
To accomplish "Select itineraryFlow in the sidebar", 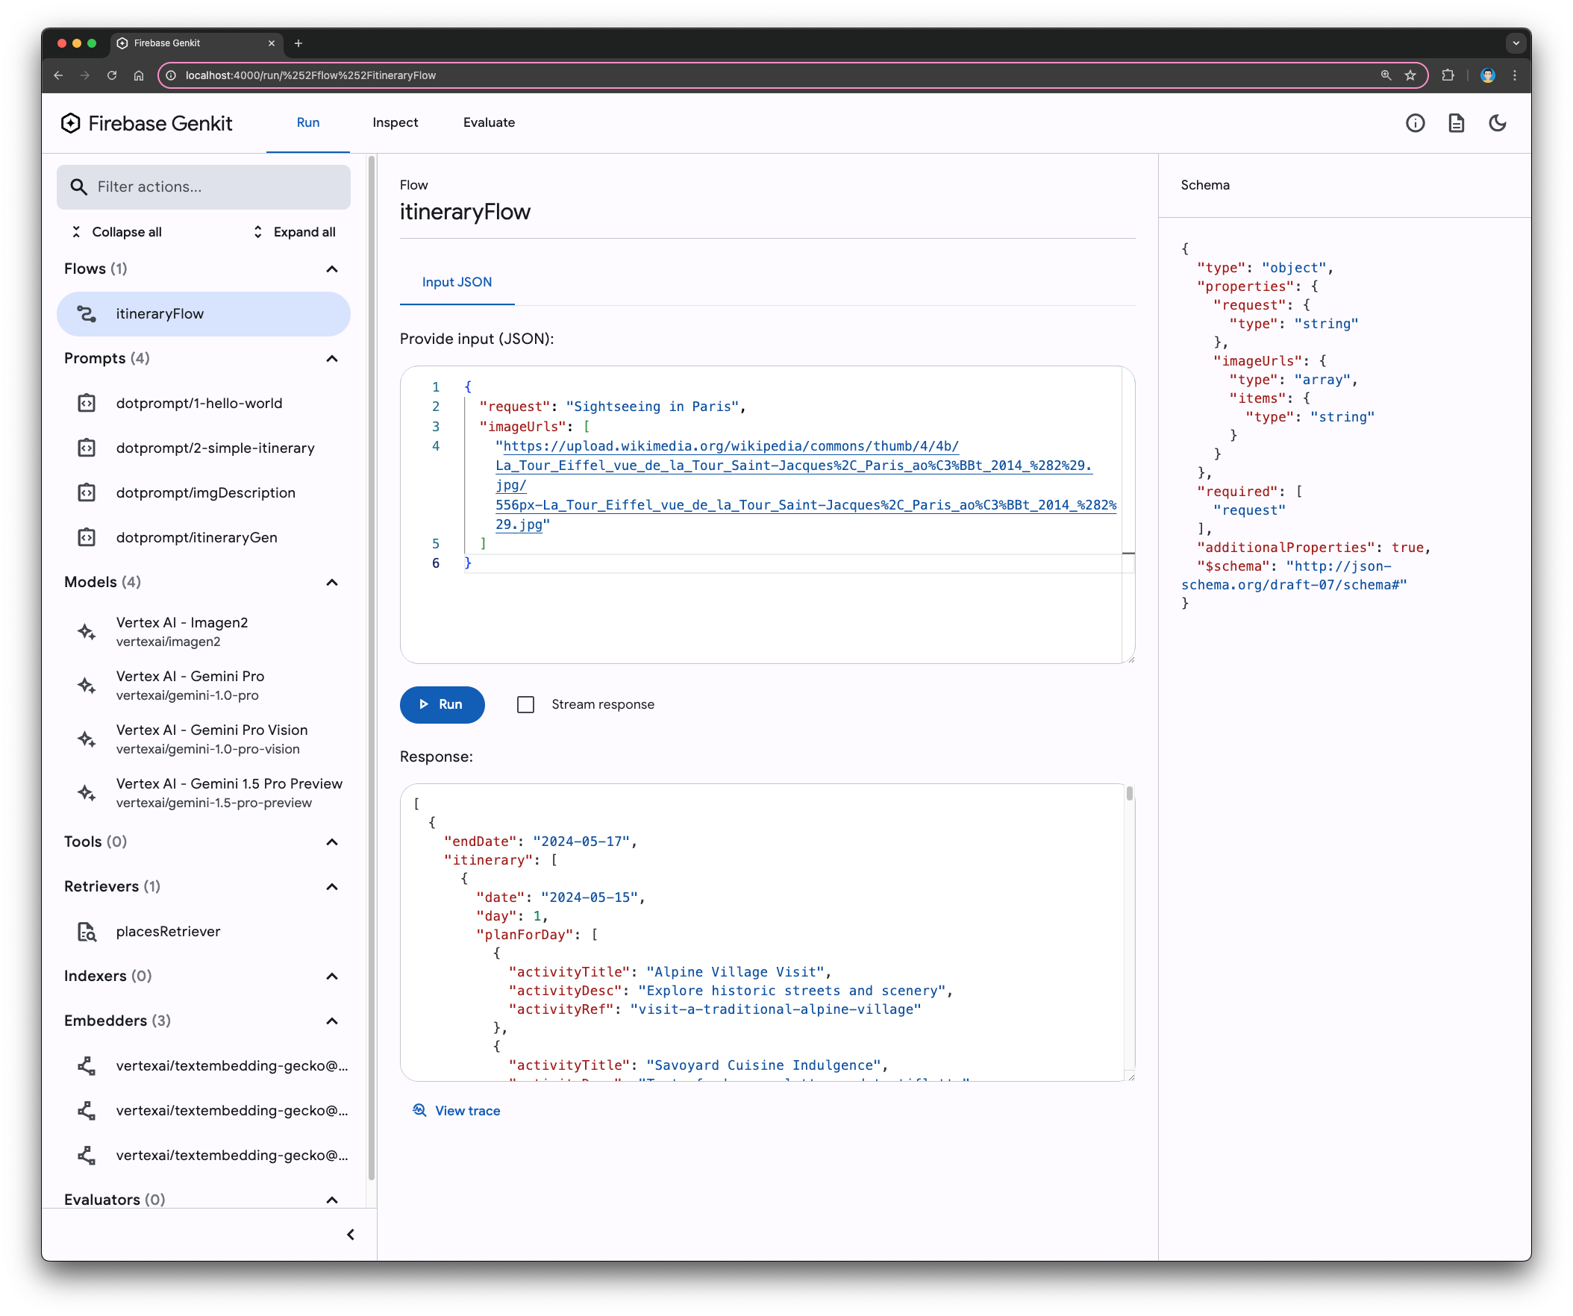I will click(x=203, y=314).
